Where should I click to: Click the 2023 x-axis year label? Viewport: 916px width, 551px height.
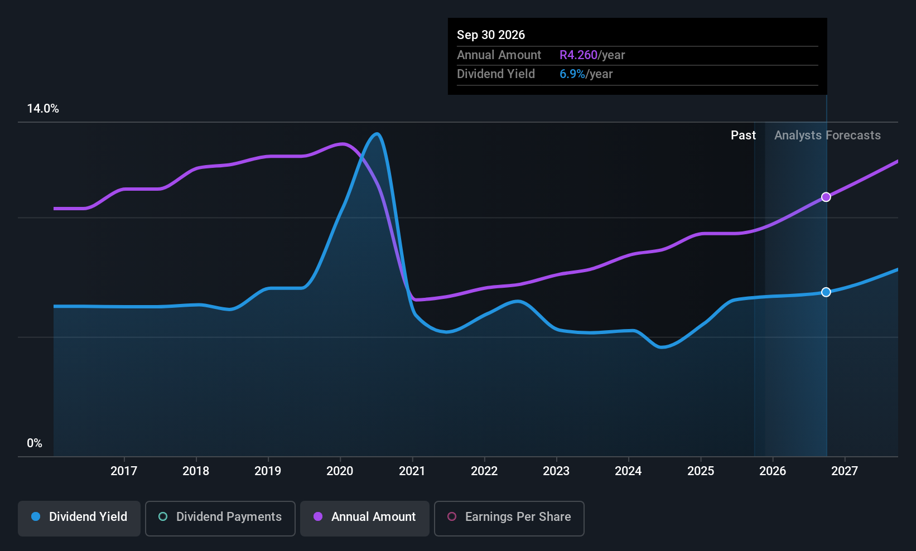556,471
